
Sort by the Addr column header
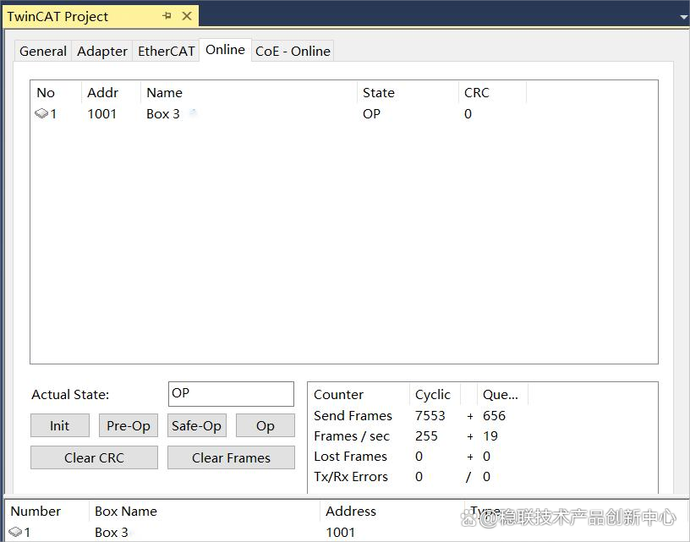coord(111,92)
